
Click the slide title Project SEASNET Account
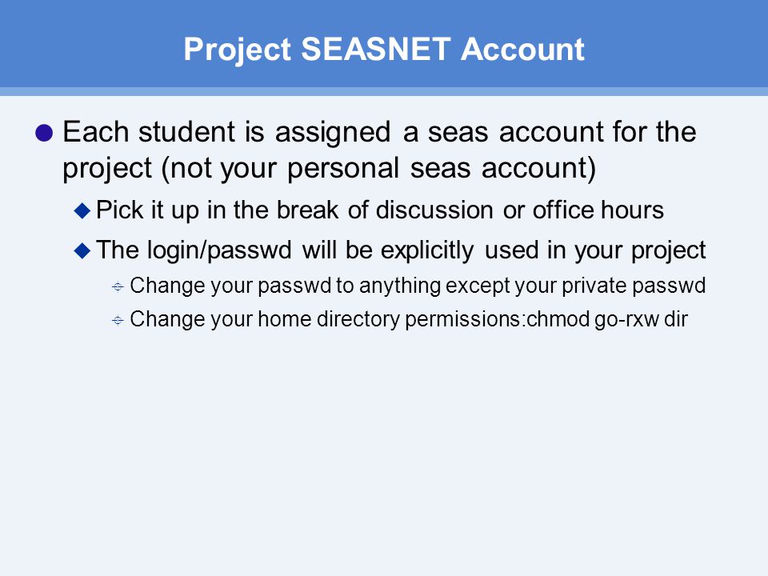[x=384, y=50]
